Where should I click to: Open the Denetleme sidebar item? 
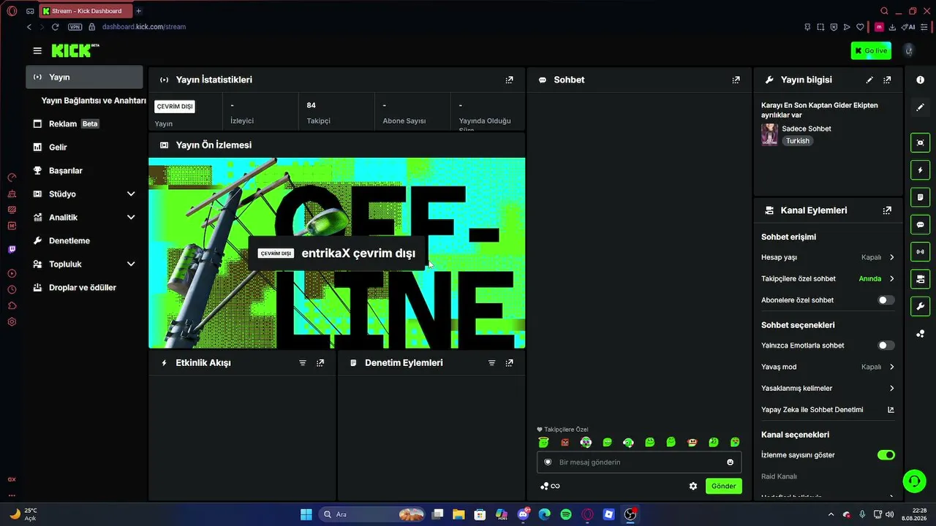click(x=84, y=240)
